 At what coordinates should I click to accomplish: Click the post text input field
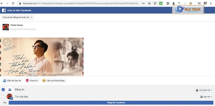click(51, 29)
